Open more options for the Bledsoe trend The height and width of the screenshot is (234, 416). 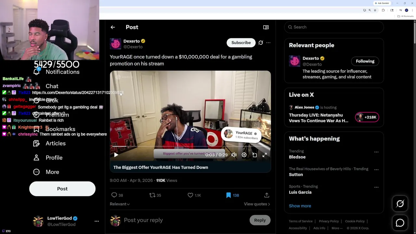(376, 152)
